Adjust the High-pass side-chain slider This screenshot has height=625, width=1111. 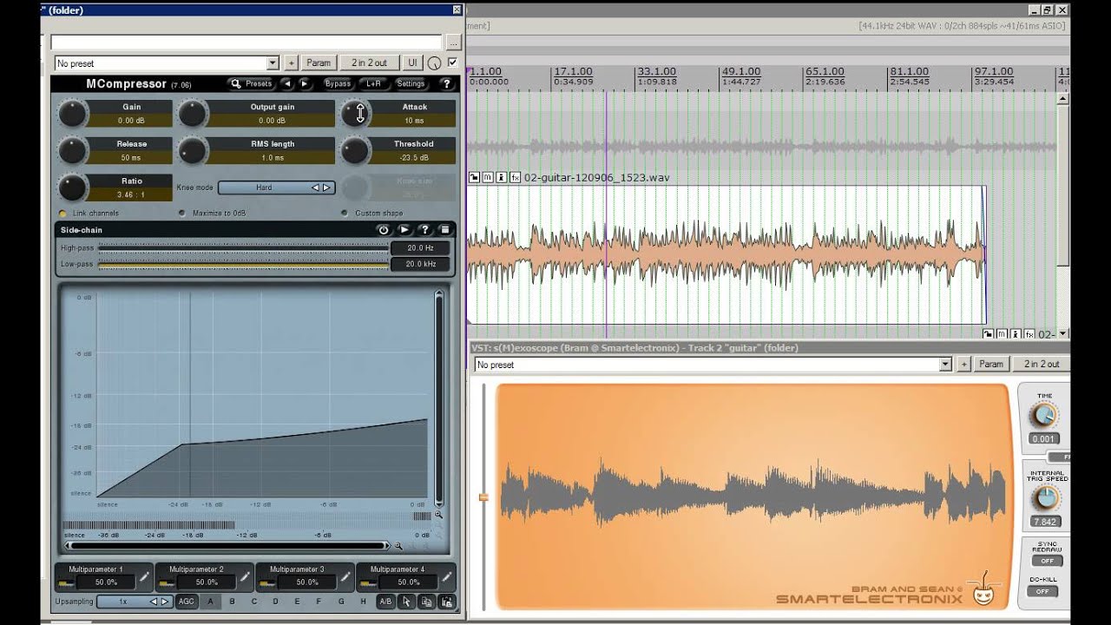(x=244, y=247)
